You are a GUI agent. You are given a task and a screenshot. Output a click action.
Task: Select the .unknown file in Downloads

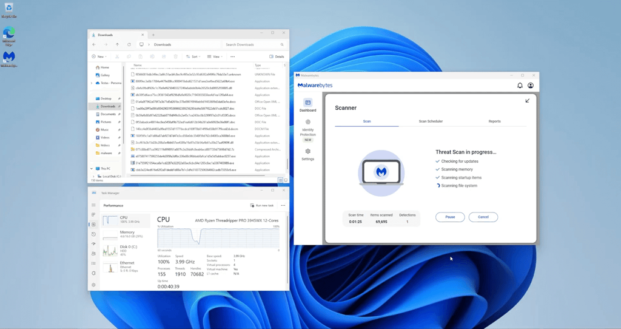[184, 75]
